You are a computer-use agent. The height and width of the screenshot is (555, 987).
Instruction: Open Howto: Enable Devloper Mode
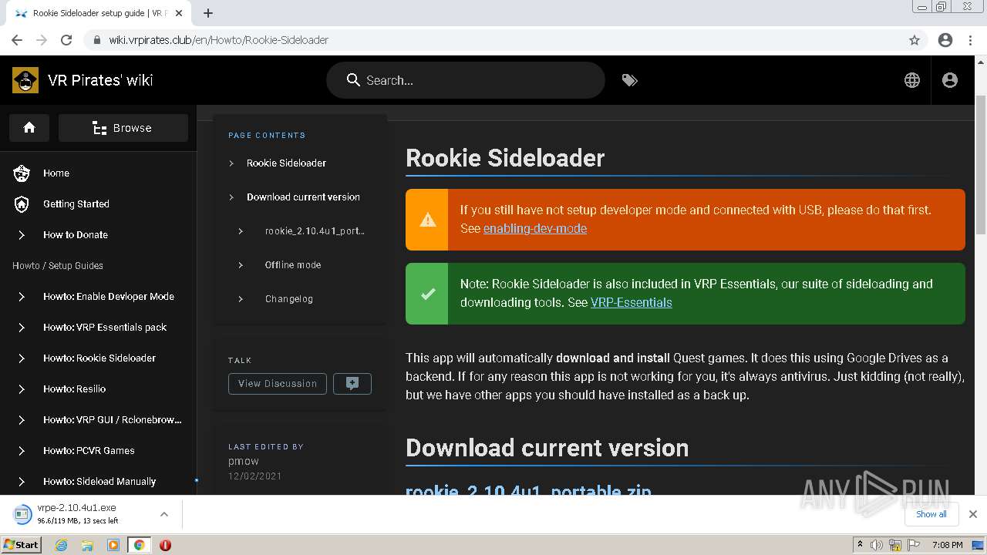tap(99, 297)
